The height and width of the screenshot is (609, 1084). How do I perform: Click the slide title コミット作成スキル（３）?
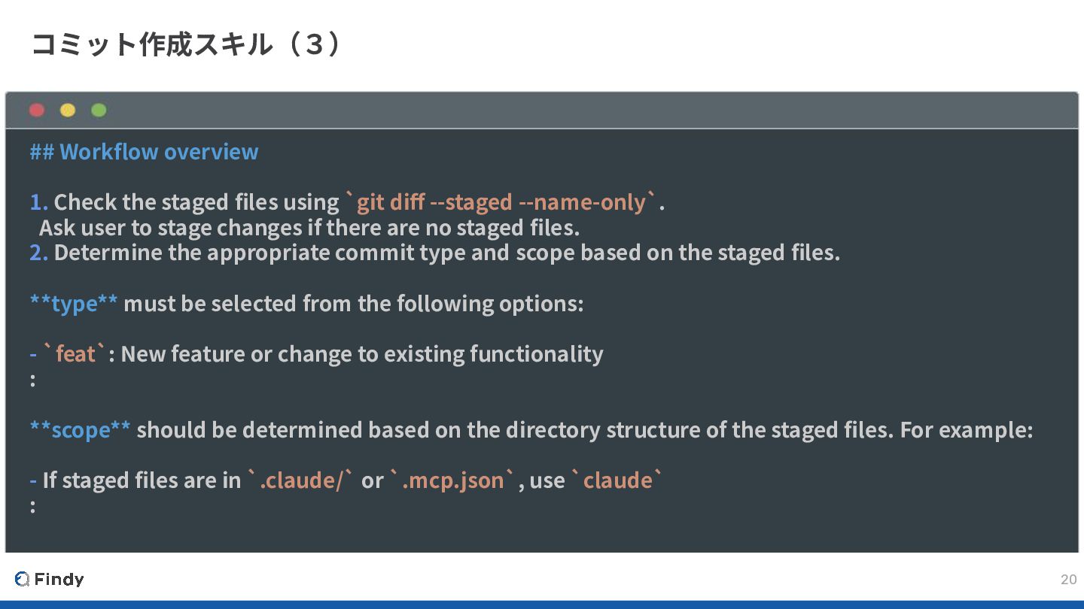pyautogui.click(x=188, y=45)
